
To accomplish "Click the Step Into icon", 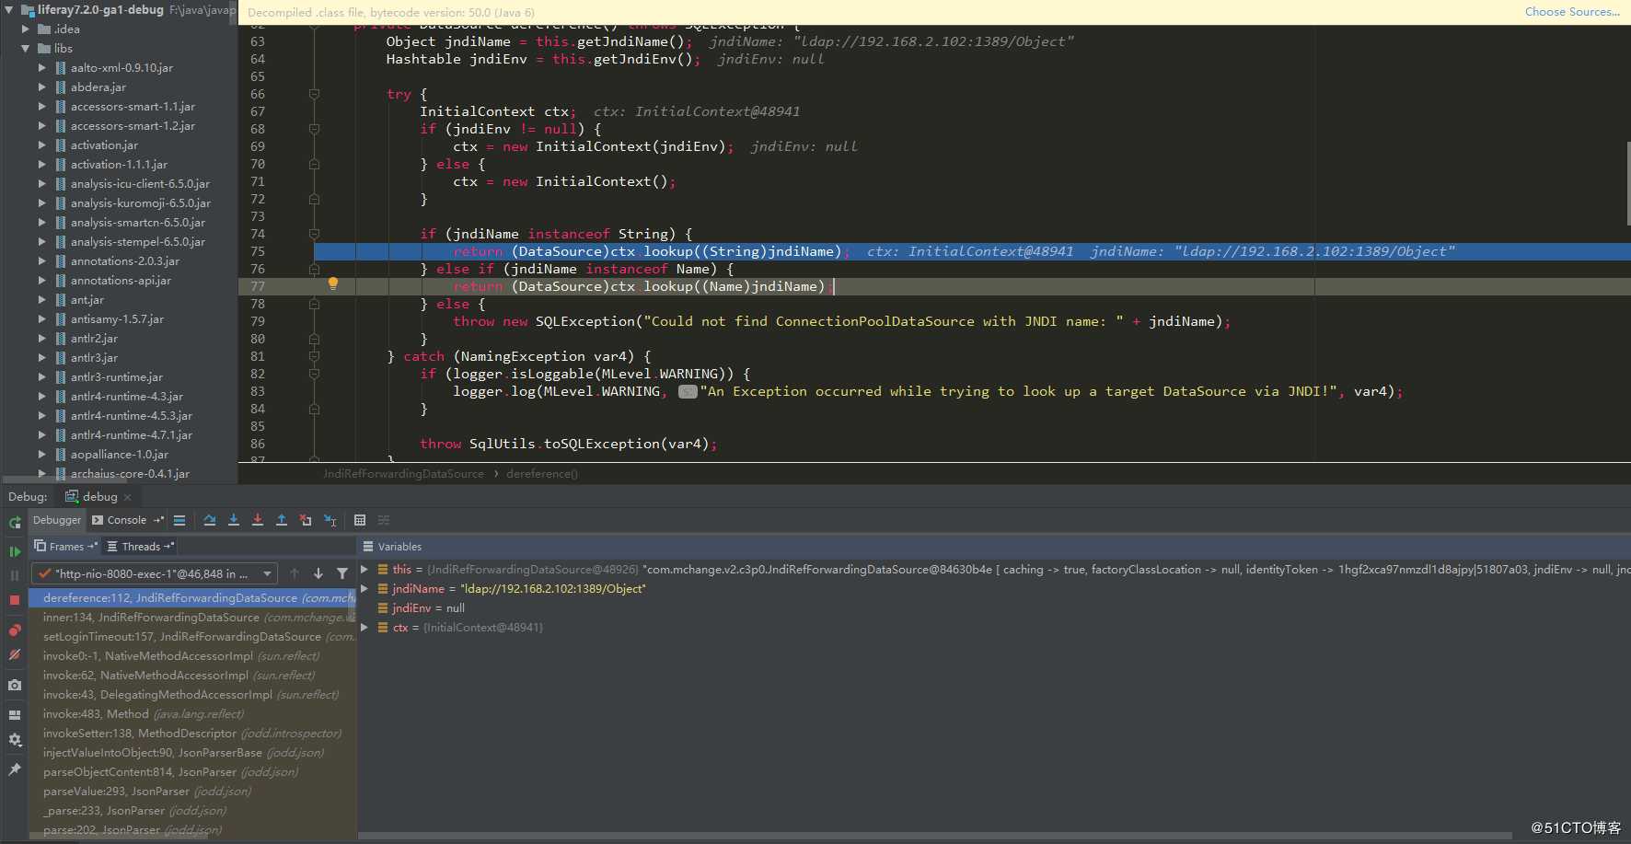I will (x=234, y=520).
